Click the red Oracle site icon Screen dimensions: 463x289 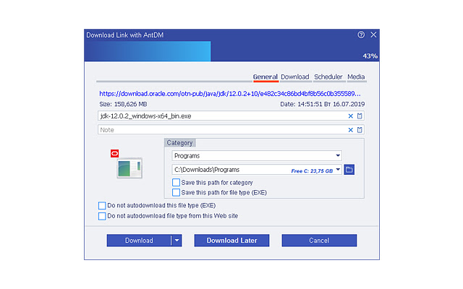coord(114,153)
